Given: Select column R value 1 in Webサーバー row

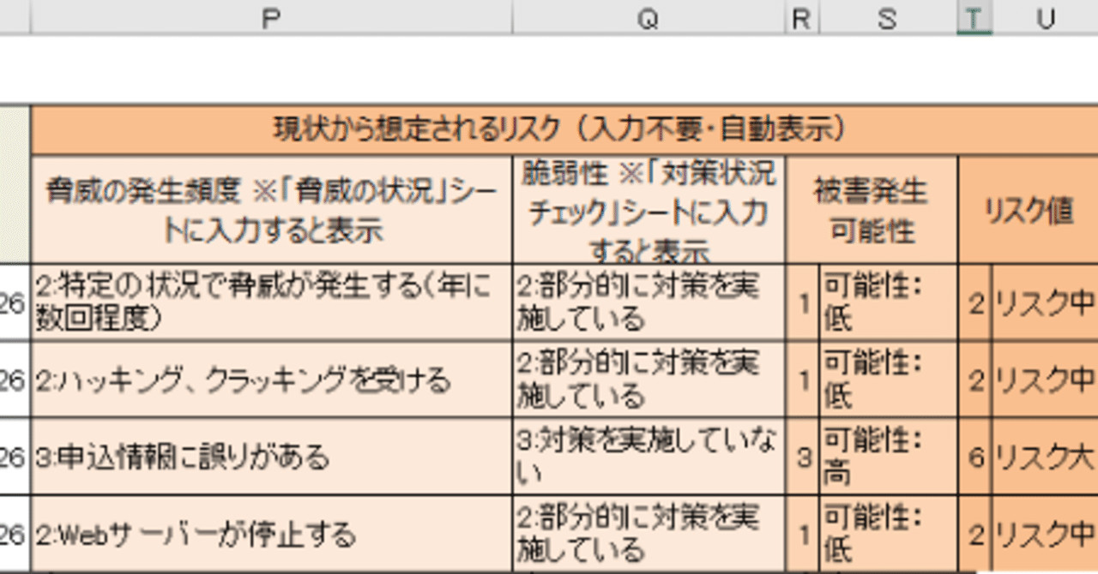Looking at the screenshot, I should [802, 535].
